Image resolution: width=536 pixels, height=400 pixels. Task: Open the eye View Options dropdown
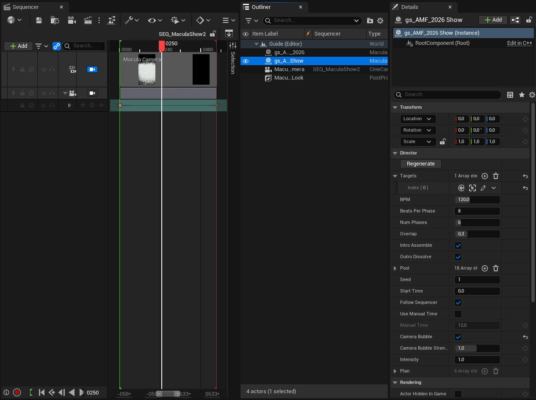click(x=155, y=20)
